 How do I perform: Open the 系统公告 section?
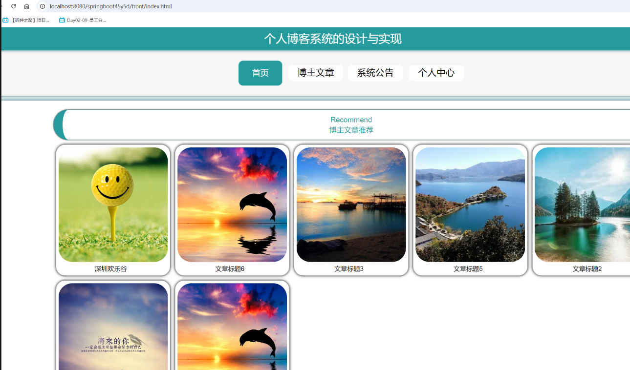pos(375,72)
